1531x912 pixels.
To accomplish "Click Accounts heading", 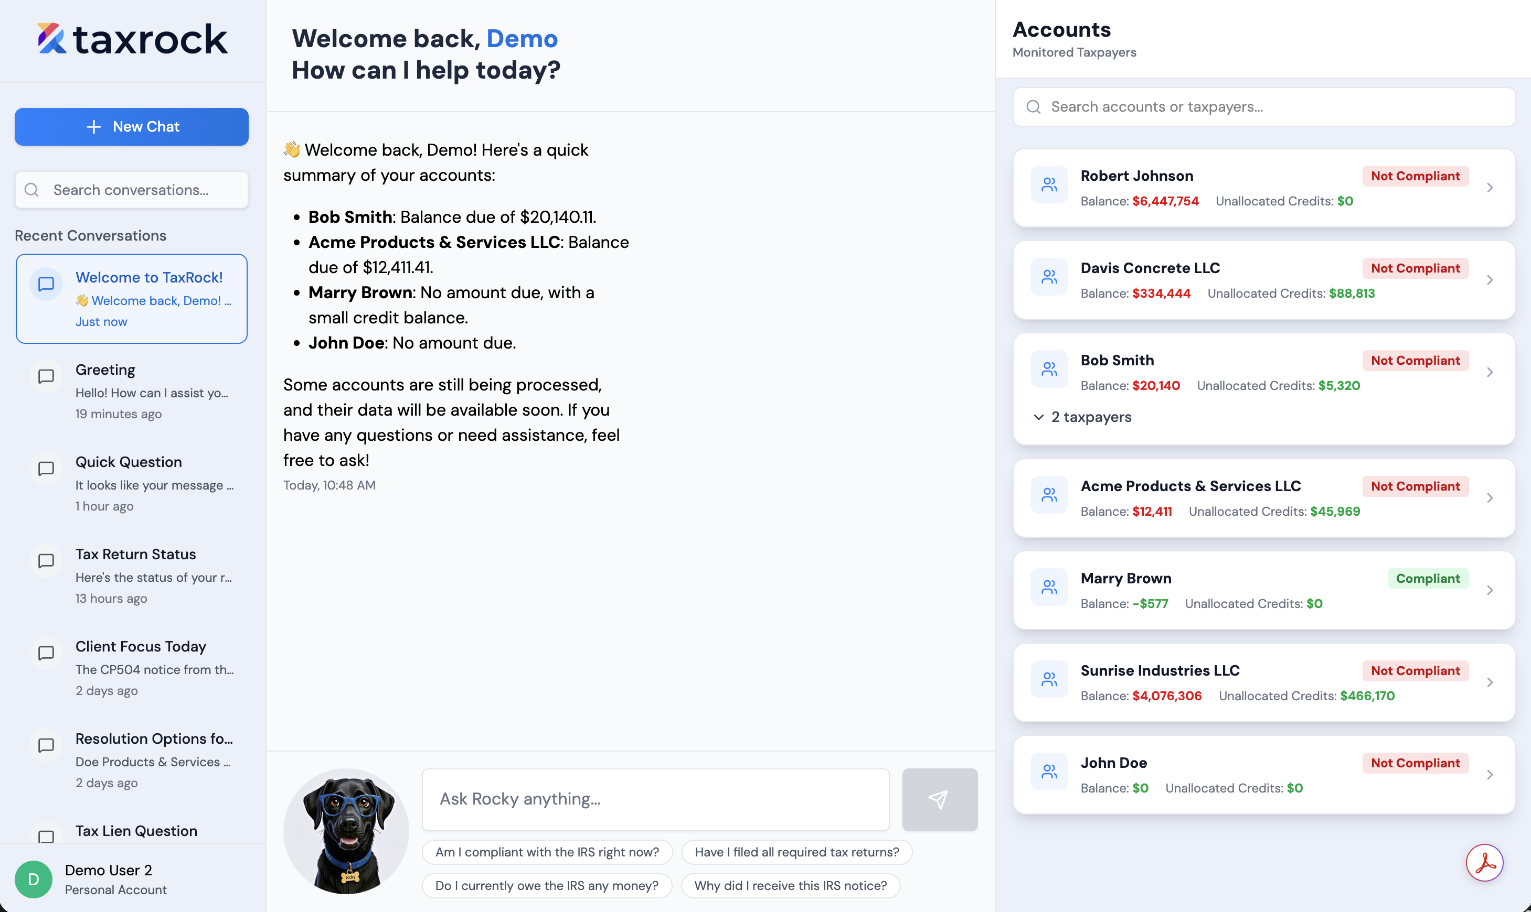I will (1061, 29).
